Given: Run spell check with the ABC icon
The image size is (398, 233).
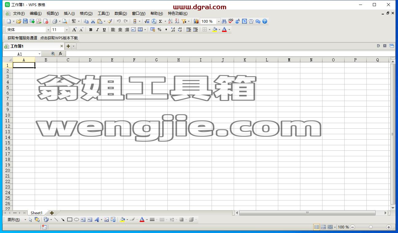Looking at the screenshot, I should coord(231,21).
